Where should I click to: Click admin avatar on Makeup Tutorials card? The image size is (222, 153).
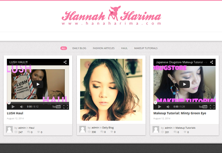pos(156,129)
